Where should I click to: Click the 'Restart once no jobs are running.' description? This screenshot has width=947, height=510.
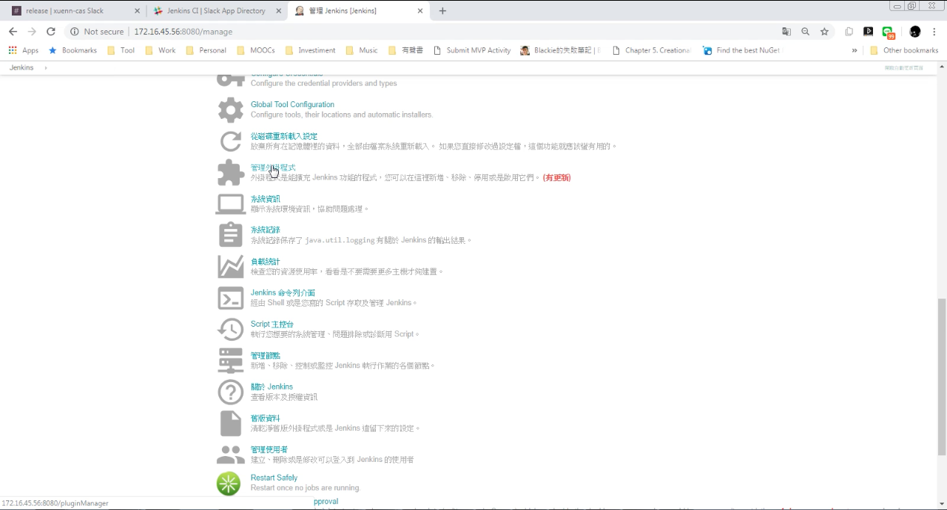[306, 488]
